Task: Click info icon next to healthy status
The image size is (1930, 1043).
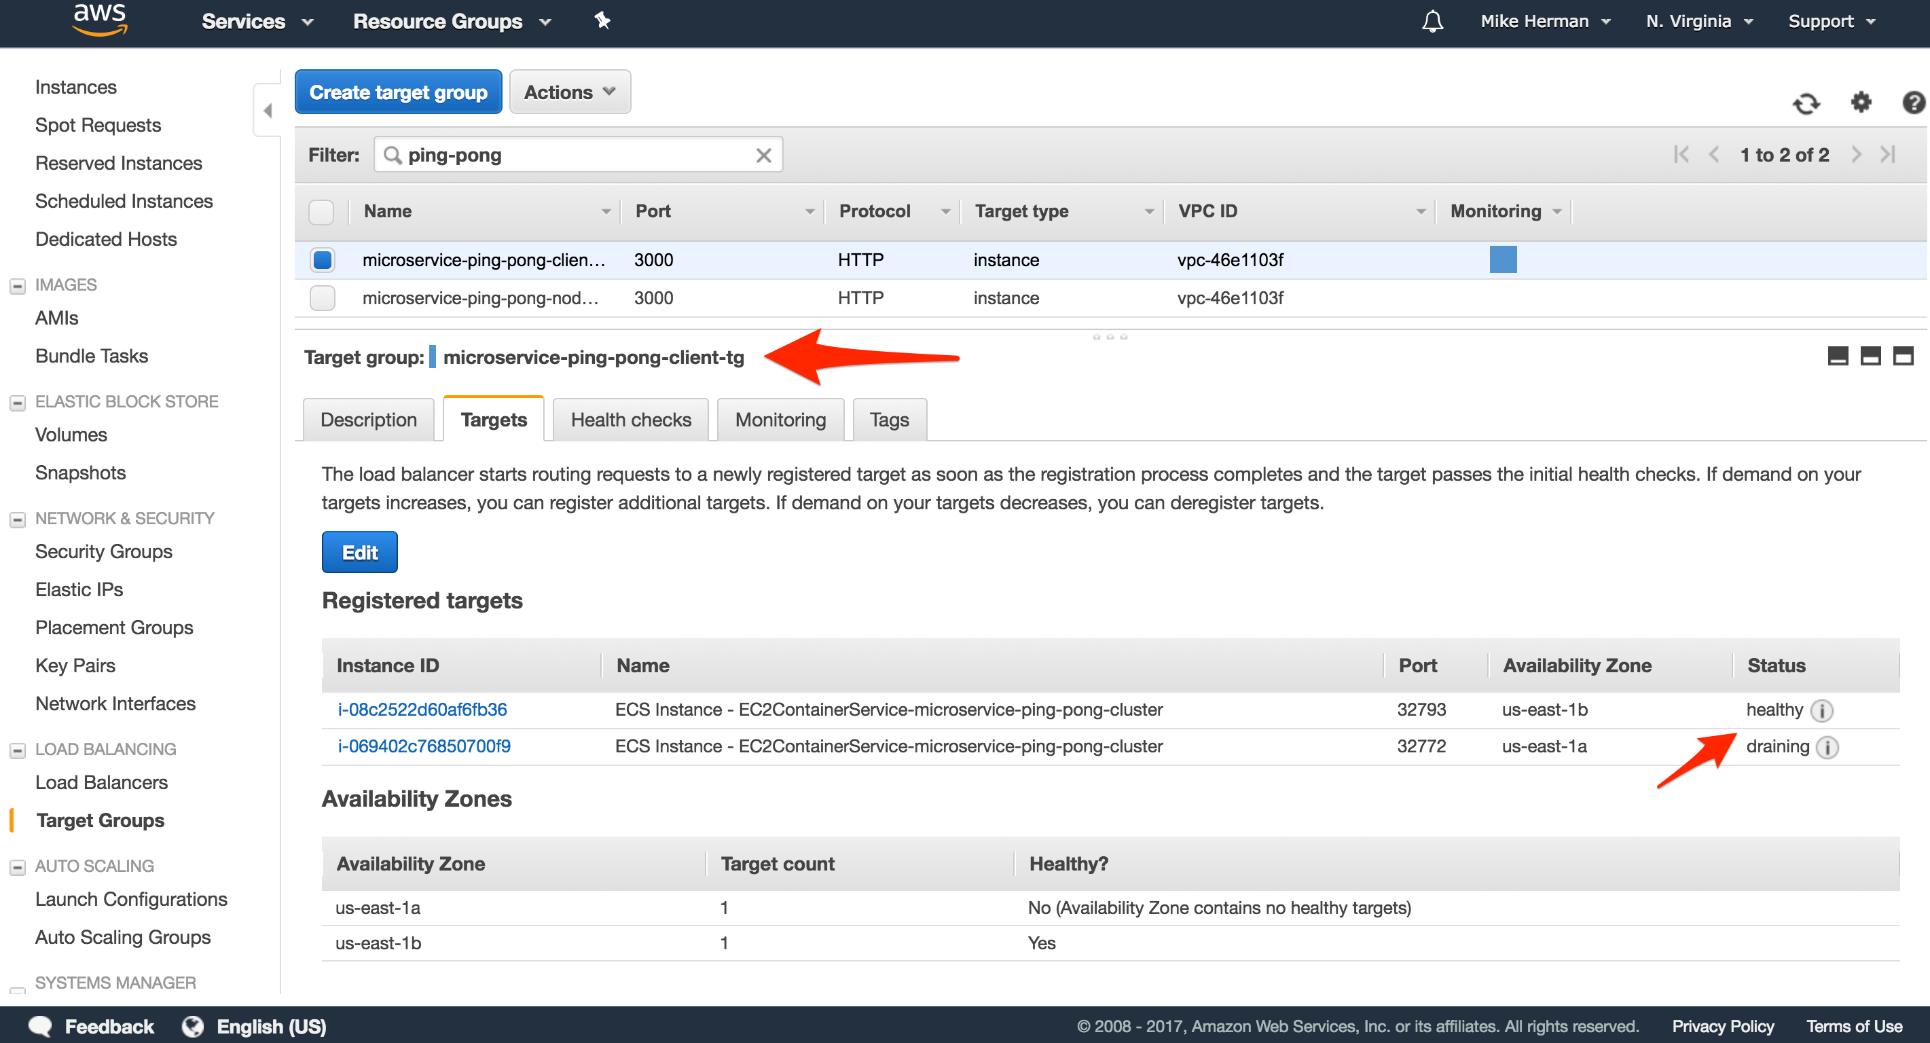Action: tap(1821, 710)
